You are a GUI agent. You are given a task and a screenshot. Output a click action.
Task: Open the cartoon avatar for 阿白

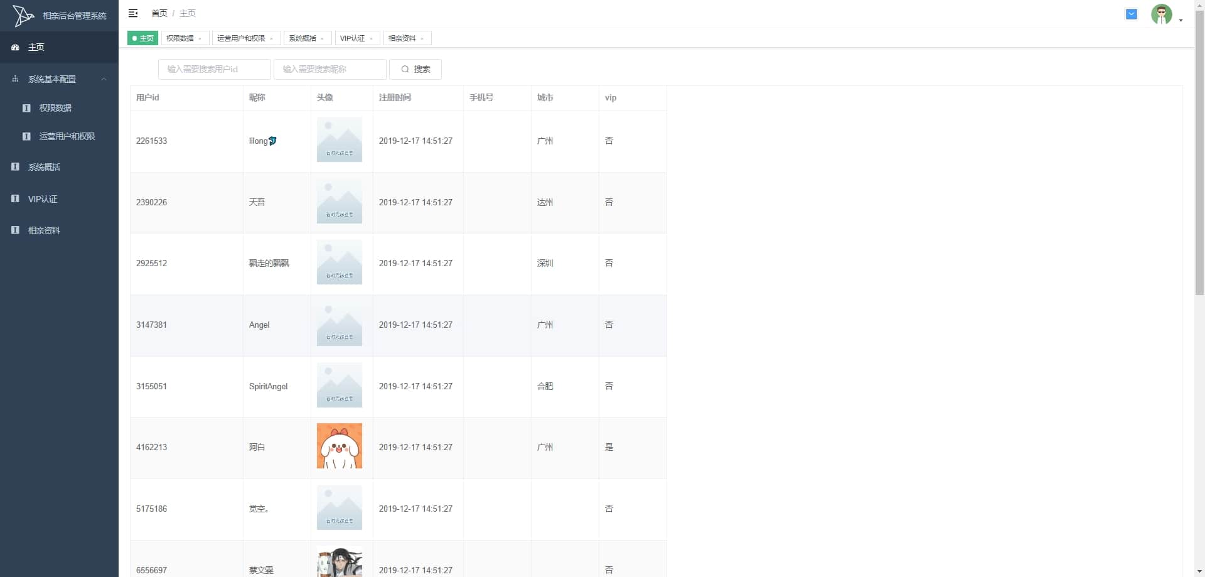pos(340,446)
